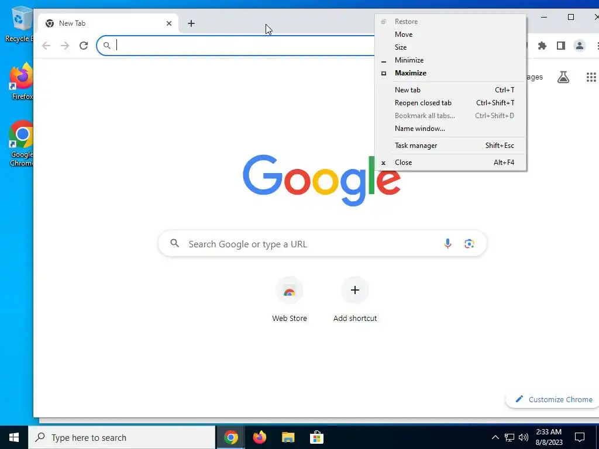Screen dimensions: 599x449
Task: Reload the page with the refresh icon
Action: tap(84, 46)
